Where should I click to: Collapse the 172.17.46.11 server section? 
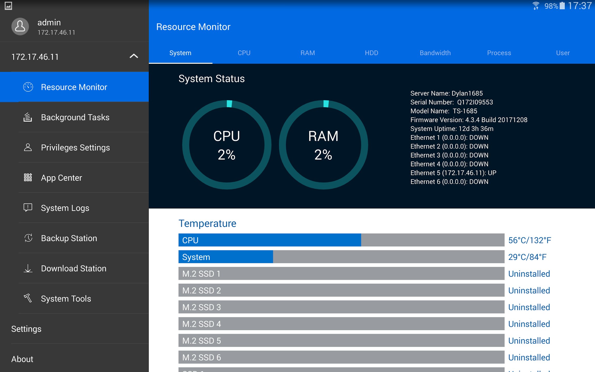(134, 57)
